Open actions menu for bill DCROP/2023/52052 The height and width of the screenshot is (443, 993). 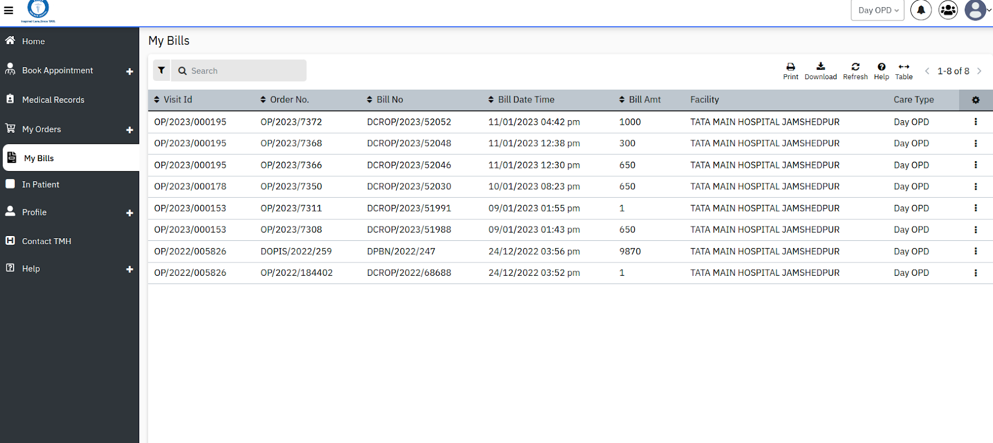pyautogui.click(x=975, y=122)
